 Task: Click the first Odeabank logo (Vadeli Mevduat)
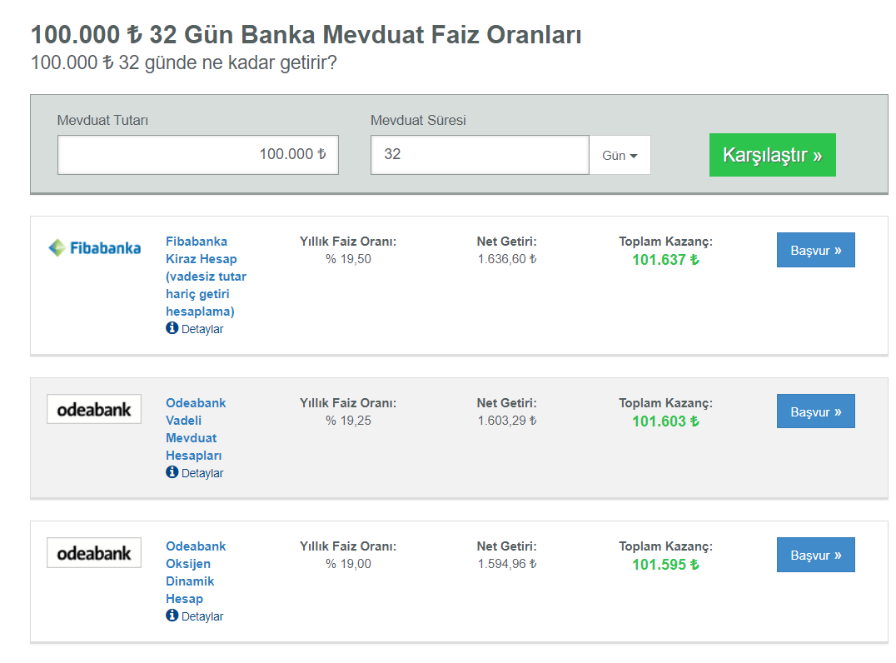coord(94,409)
